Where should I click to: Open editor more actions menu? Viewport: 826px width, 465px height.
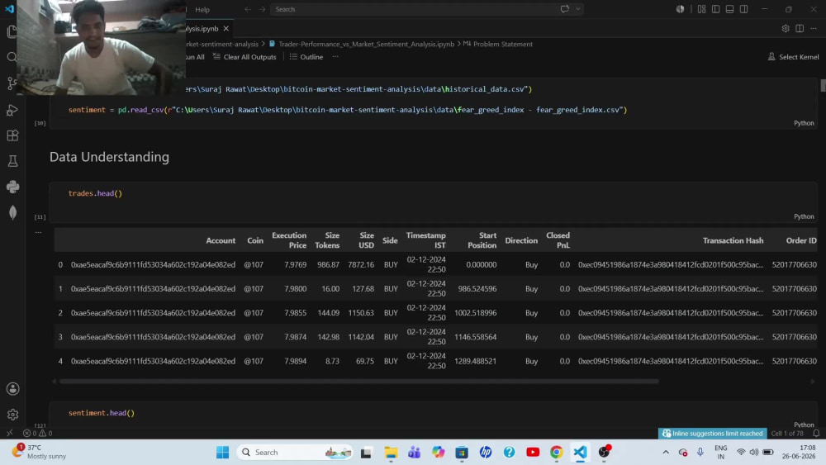[814, 28]
